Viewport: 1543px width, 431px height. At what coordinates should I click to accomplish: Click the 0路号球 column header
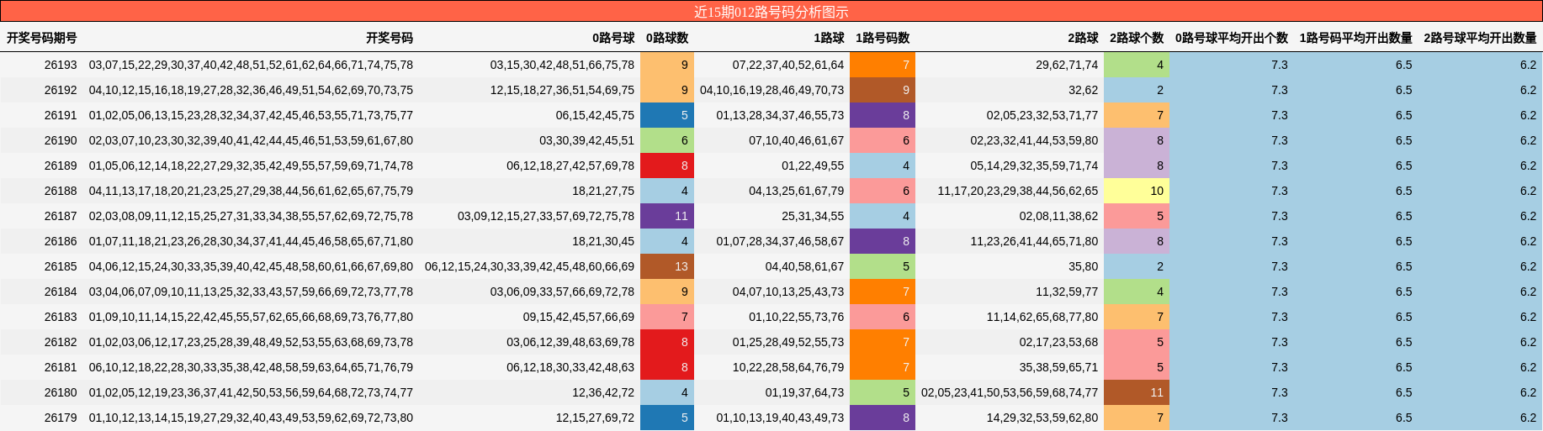[x=613, y=38]
